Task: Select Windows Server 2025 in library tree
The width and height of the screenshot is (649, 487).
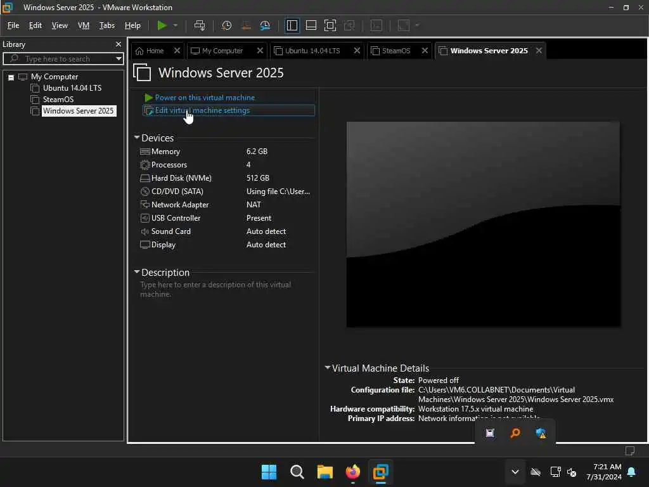Action: [78, 110]
